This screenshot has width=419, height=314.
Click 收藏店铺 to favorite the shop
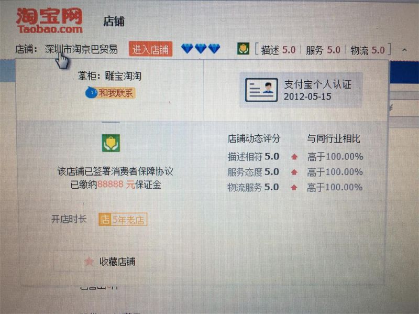(109, 261)
